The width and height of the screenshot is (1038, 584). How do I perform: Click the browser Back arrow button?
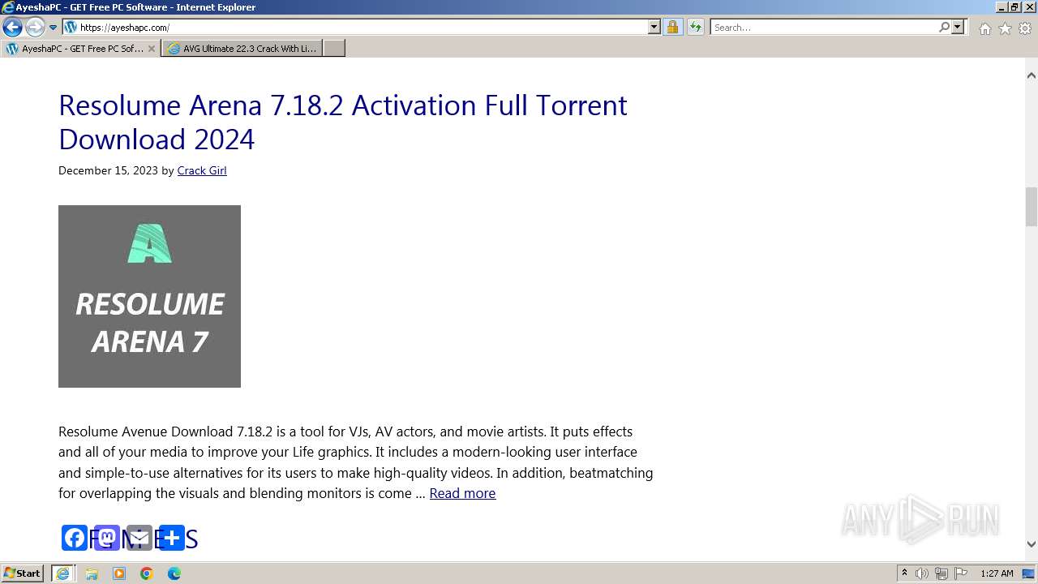12,28
